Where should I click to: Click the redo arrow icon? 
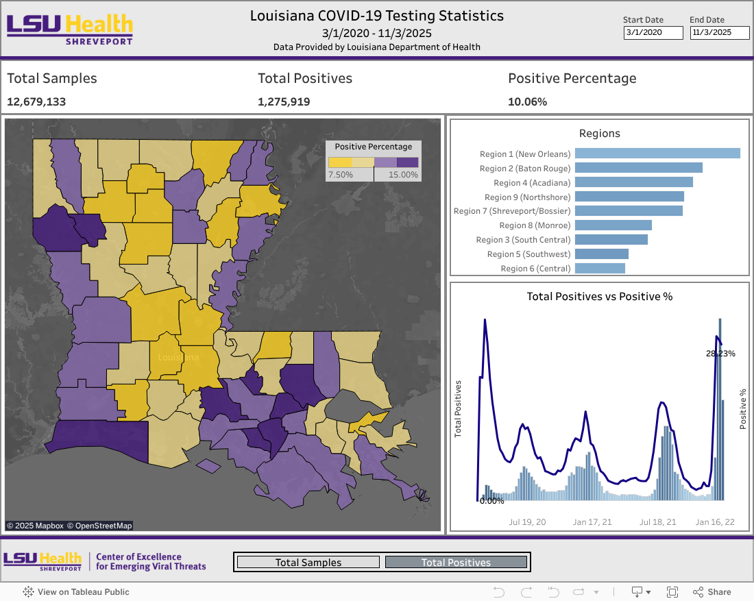pos(526,592)
